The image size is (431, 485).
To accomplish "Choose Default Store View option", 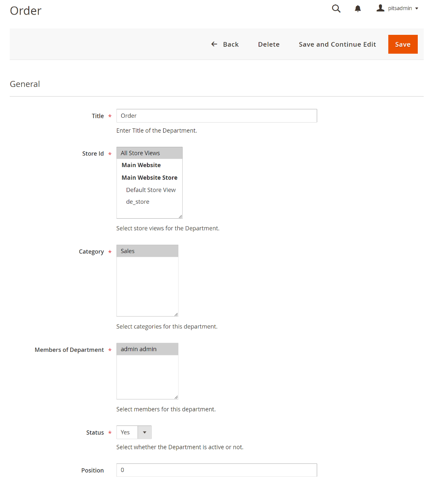I will [151, 190].
